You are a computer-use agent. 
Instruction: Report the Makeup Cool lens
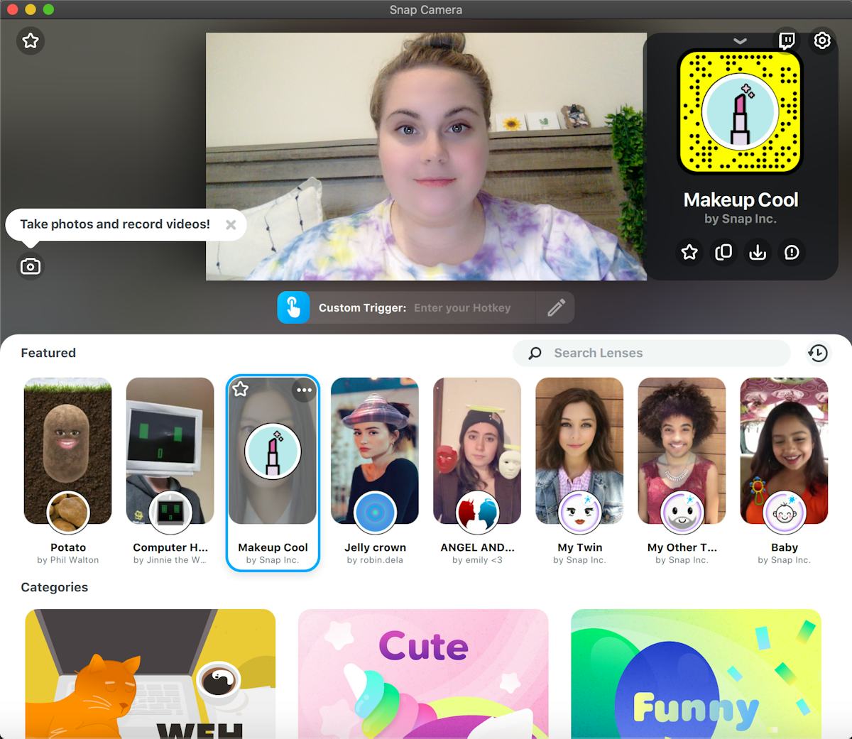pos(792,252)
